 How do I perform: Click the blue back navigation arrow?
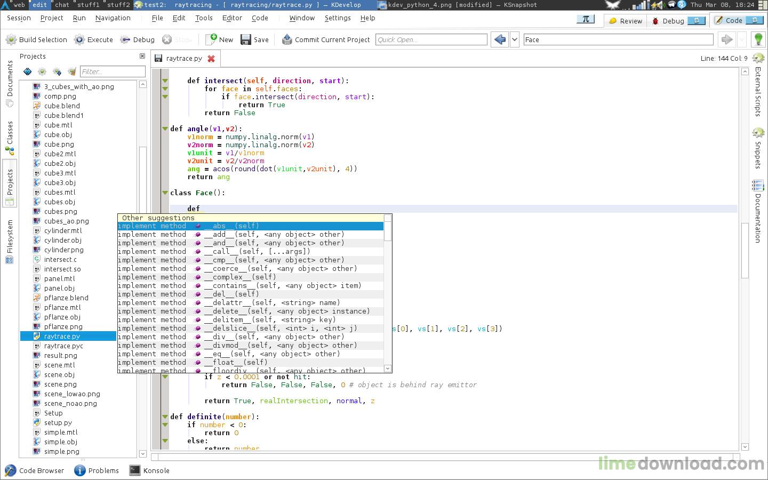[x=500, y=39]
